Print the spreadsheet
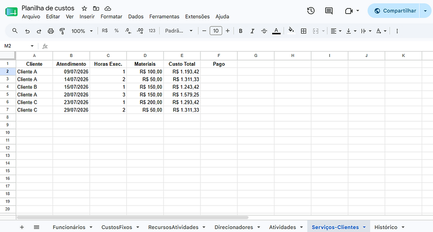This screenshot has width=433, height=232. [x=50, y=31]
